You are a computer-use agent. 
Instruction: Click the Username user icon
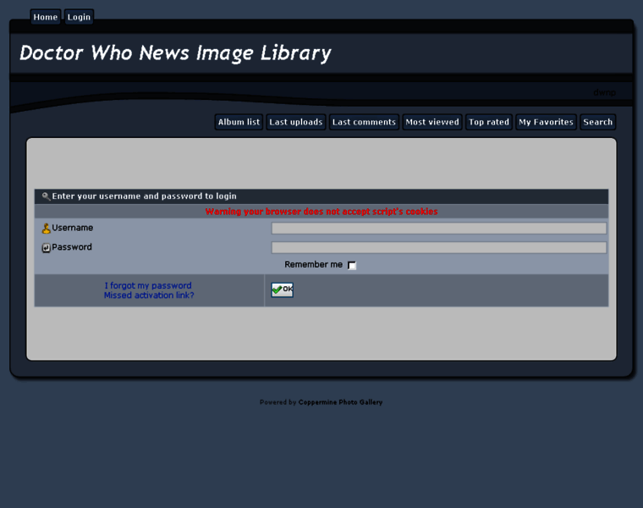[47, 229]
